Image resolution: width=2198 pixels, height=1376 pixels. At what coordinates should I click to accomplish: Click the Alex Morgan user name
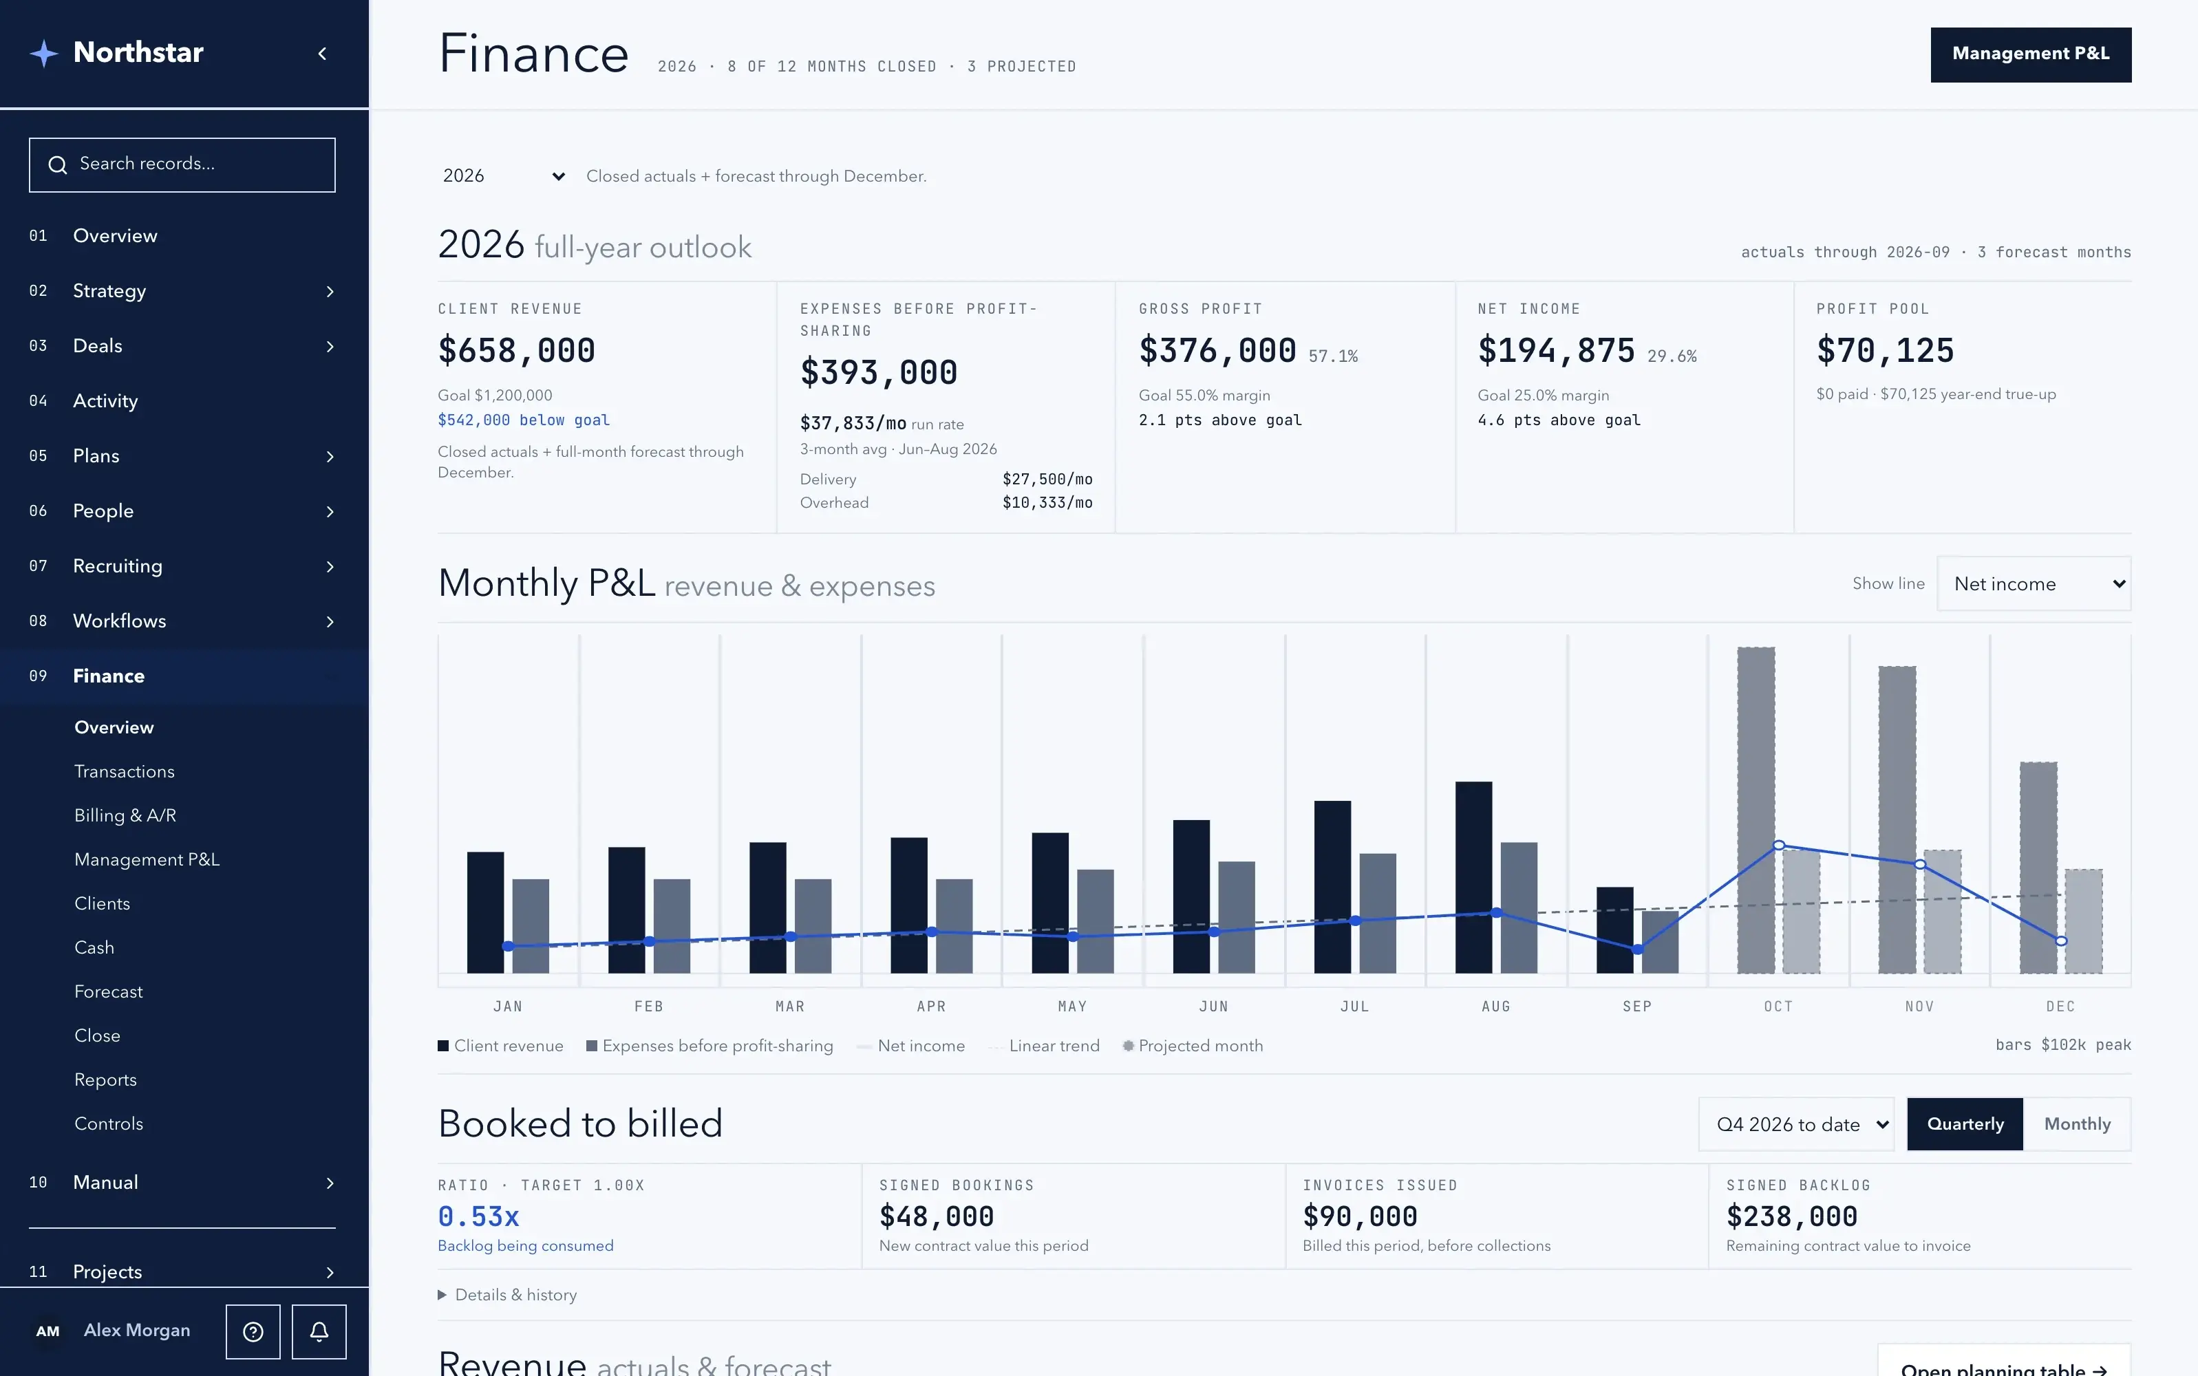click(136, 1331)
